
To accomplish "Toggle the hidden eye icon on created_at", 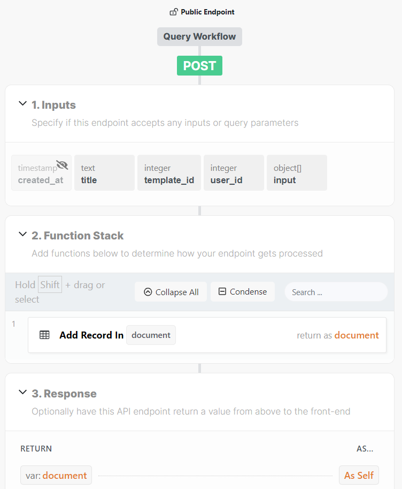I will (x=62, y=165).
